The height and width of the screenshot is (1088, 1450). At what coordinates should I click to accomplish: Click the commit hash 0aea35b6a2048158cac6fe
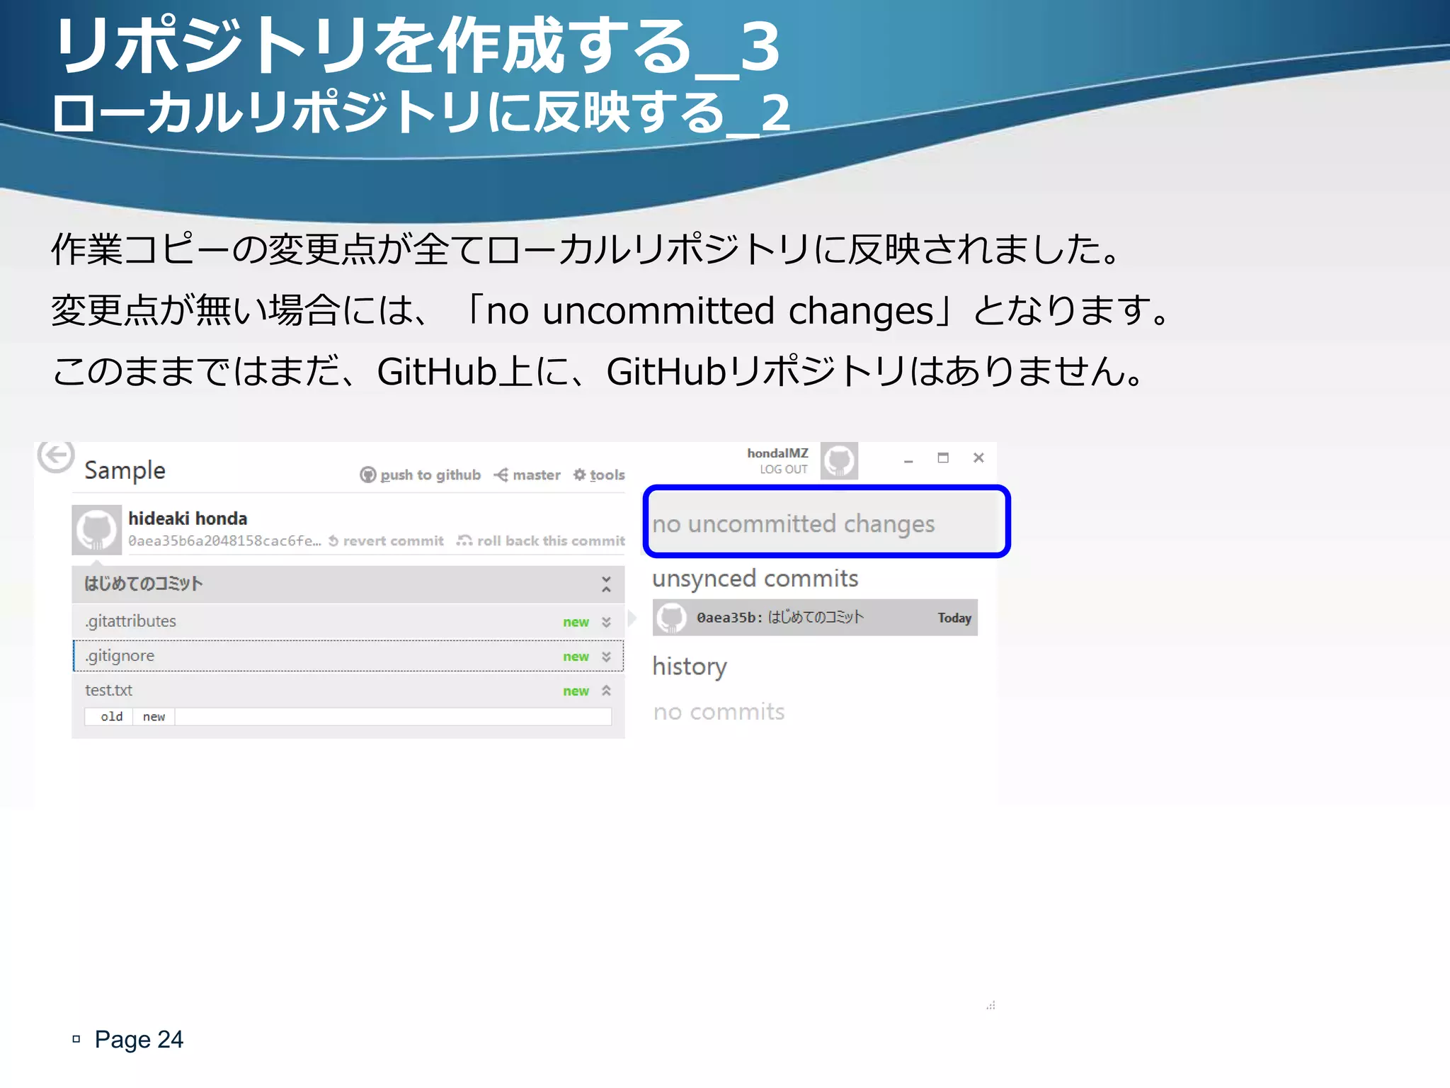point(224,540)
